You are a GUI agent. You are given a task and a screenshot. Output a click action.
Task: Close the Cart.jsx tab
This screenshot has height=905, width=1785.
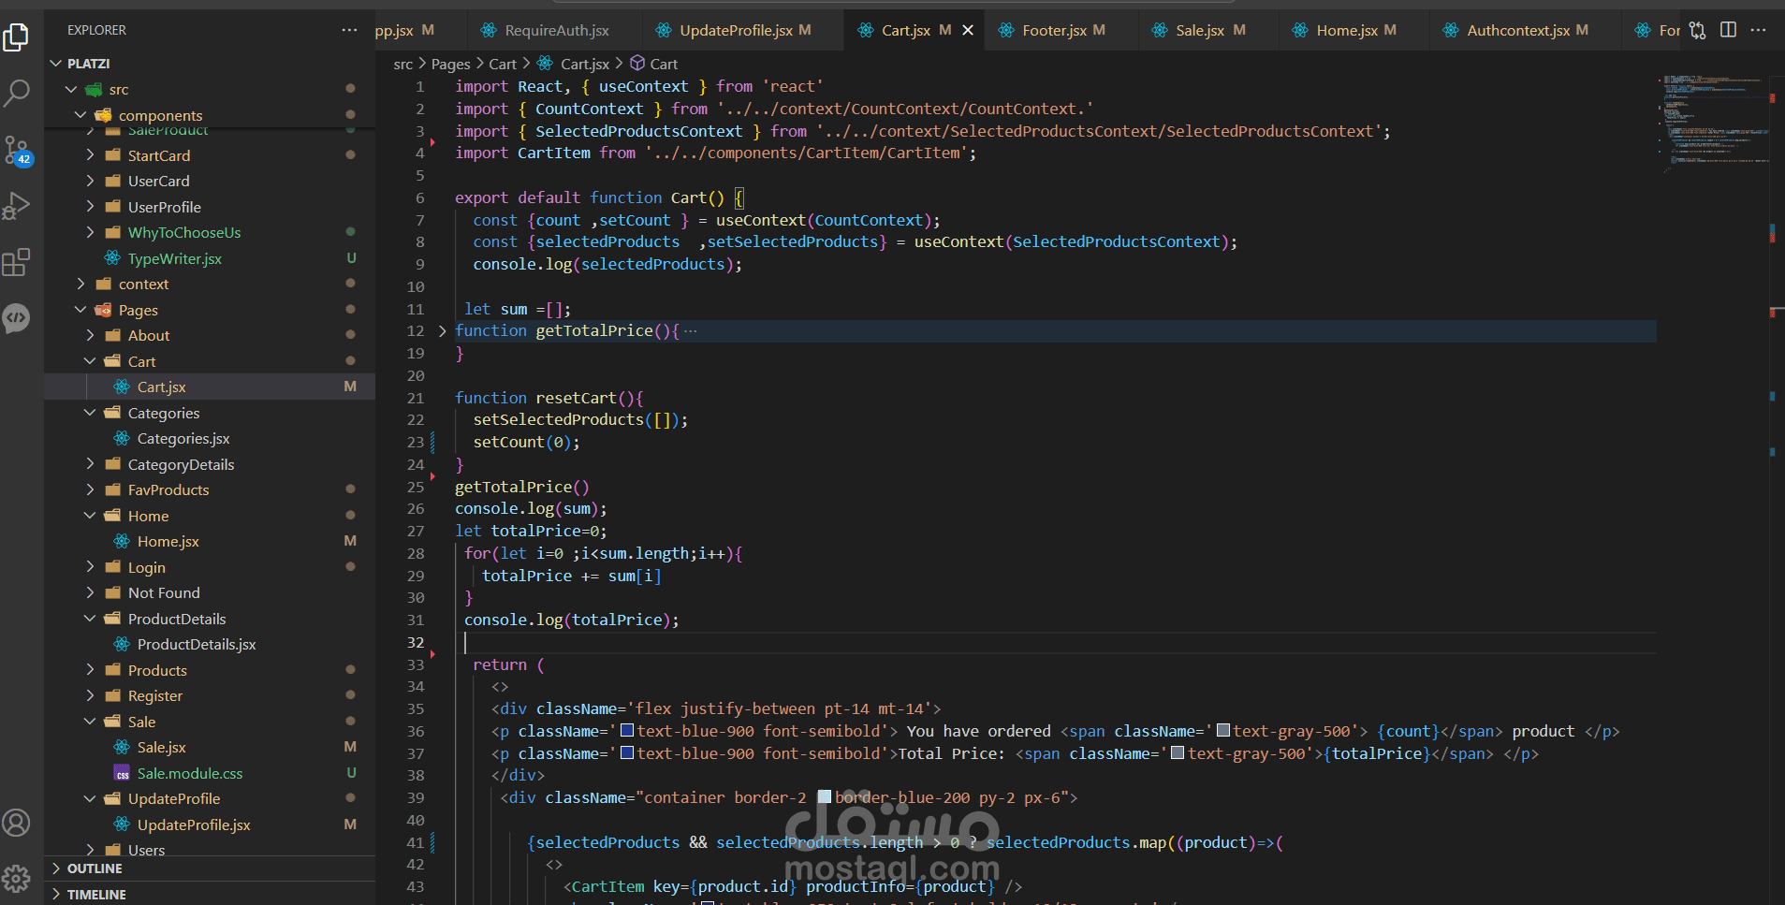(968, 30)
